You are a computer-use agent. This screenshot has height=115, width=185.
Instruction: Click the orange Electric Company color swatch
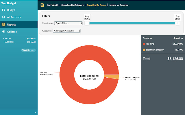144,50
